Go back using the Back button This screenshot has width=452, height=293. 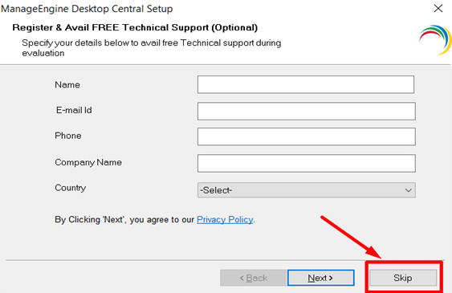coord(254,278)
